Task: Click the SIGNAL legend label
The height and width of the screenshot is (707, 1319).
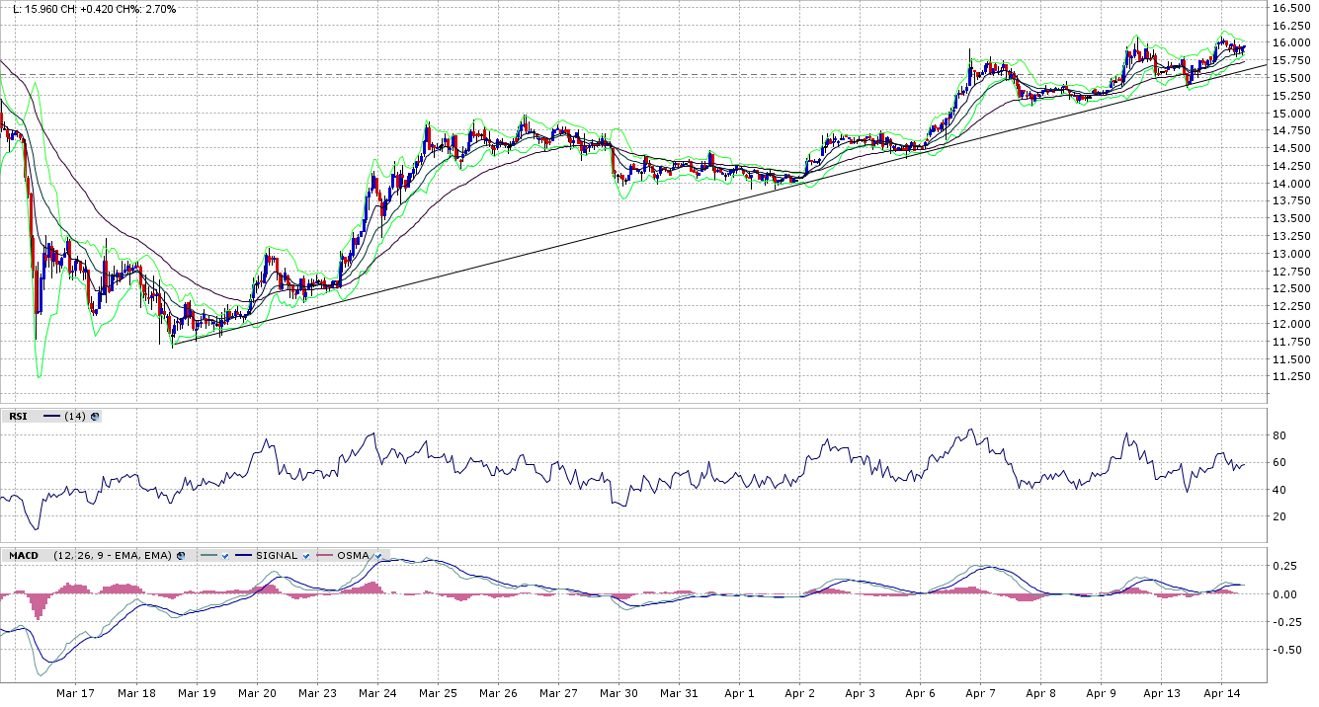Action: [x=277, y=556]
